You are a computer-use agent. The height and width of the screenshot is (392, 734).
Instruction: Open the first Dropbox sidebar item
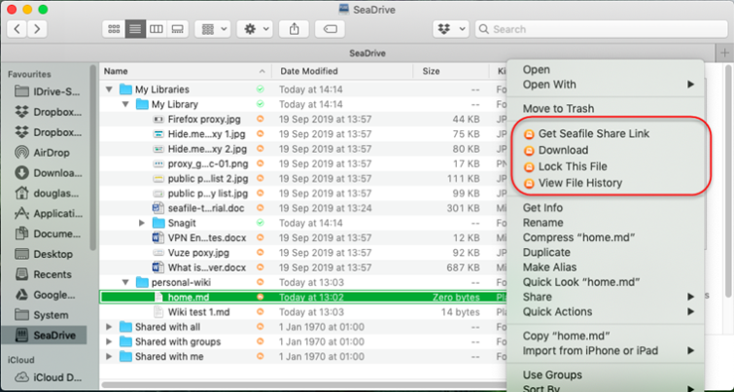(48, 112)
